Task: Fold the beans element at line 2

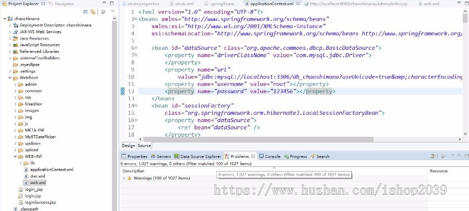Action: pyautogui.click(x=136, y=19)
